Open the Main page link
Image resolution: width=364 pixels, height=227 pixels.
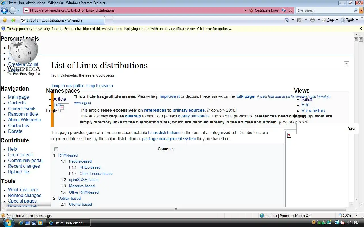click(x=18, y=97)
